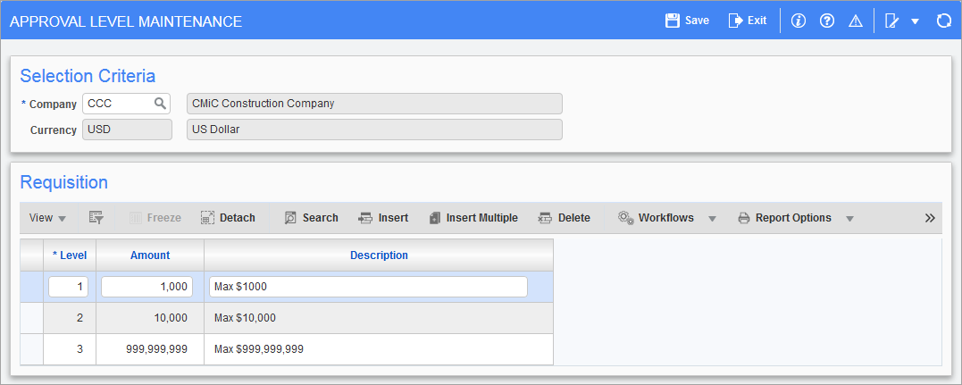Expand the dropdown arrow beside notes icon

[x=915, y=21]
